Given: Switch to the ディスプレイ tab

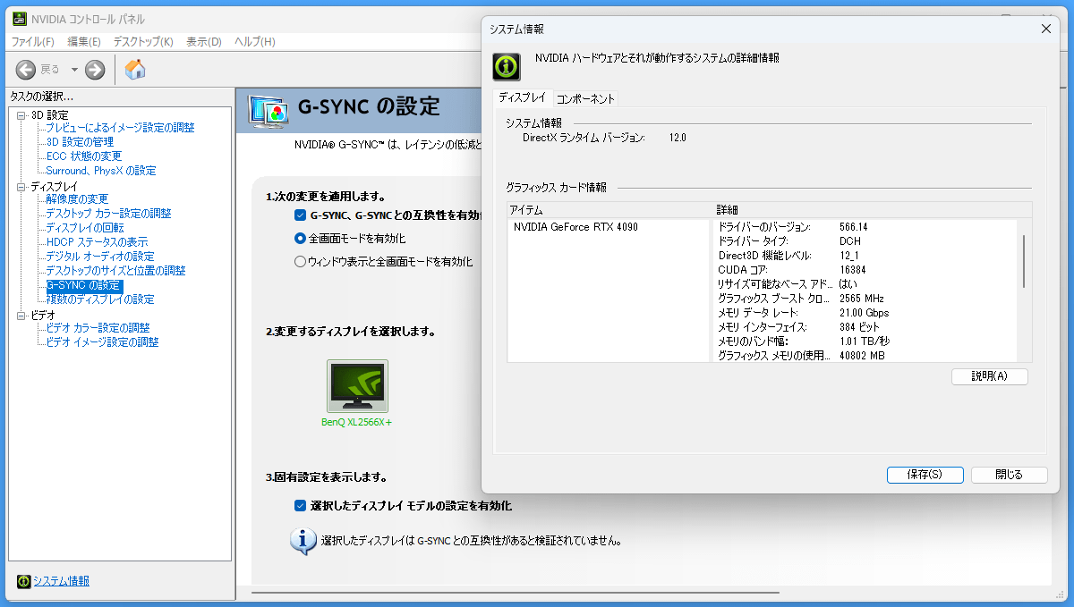Looking at the screenshot, I should point(522,97).
